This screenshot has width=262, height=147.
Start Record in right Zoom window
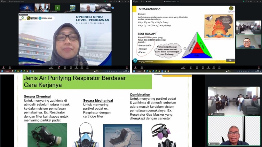(214, 67)
